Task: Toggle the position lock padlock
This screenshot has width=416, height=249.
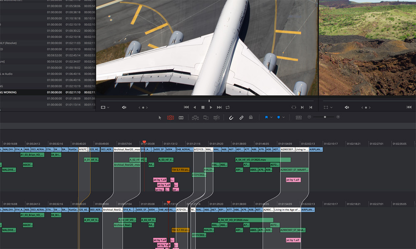Action: pos(251,118)
